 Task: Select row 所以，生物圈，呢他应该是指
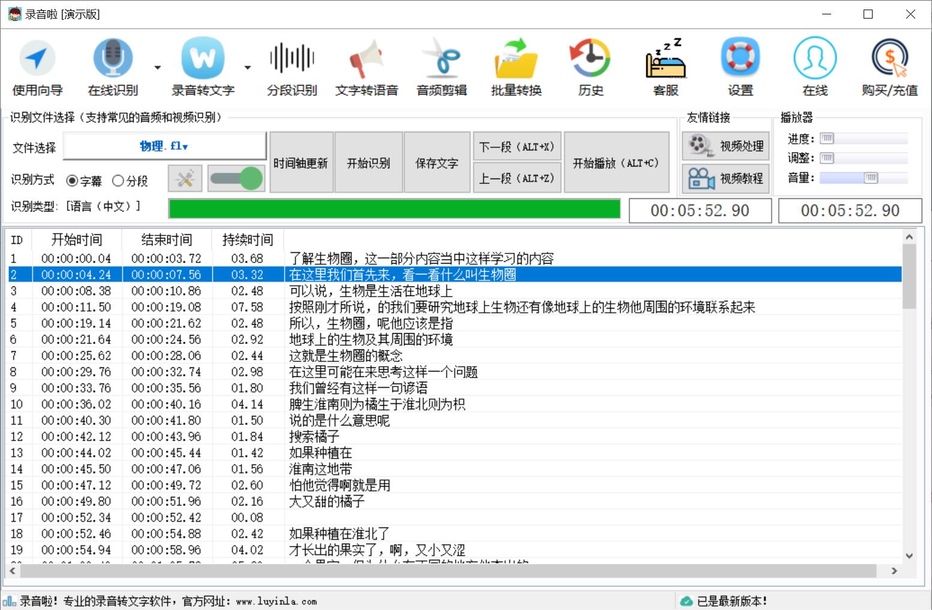[454, 323]
